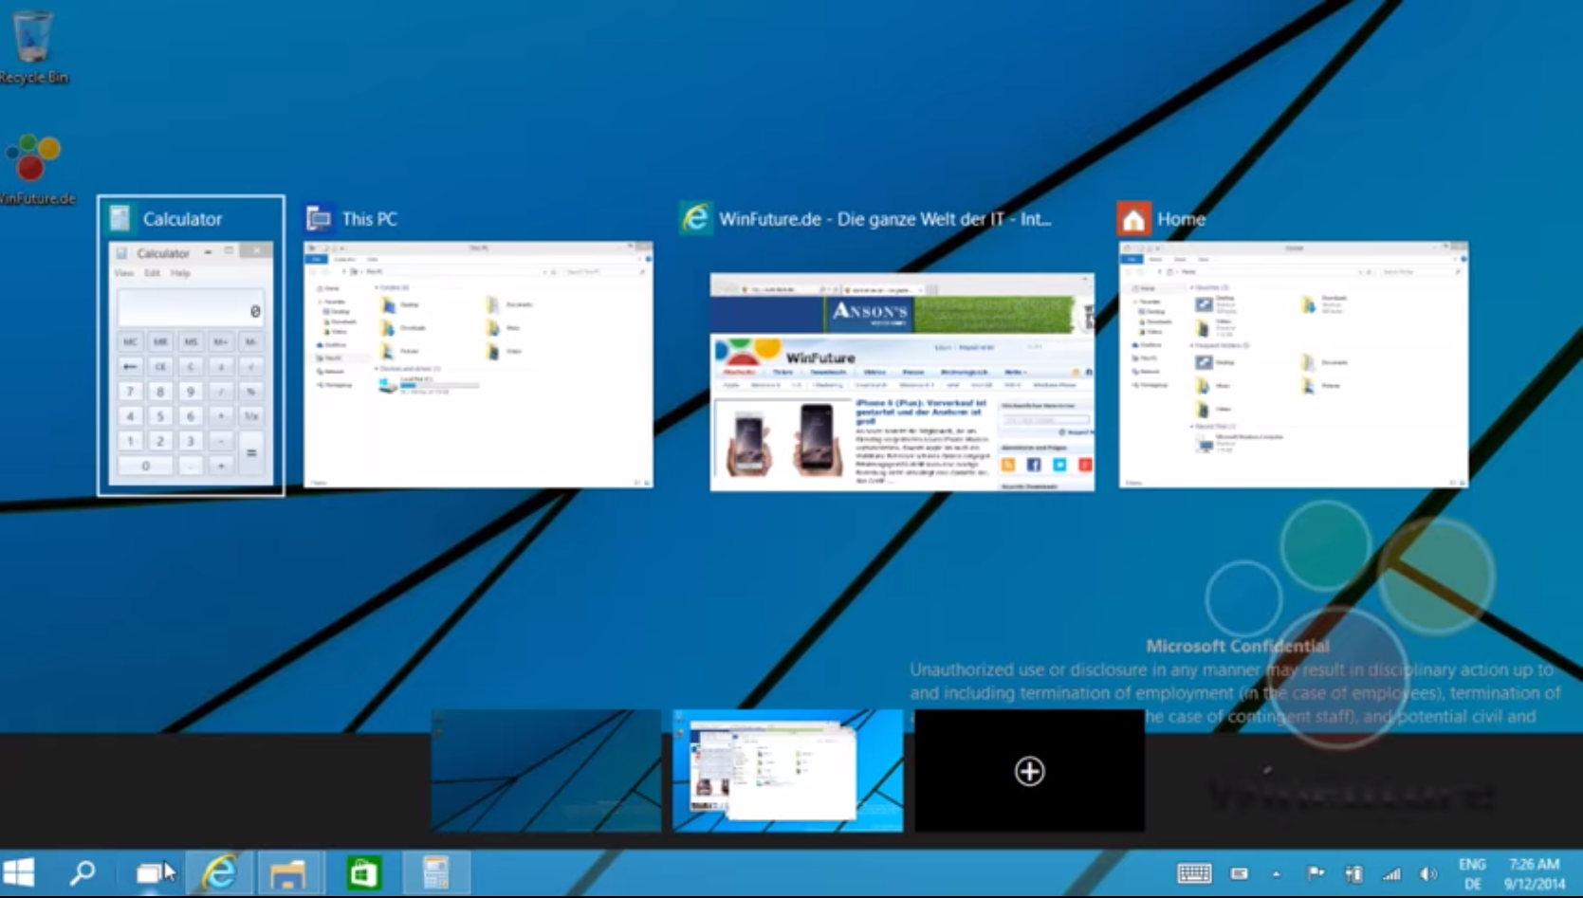Click the Search magnifier on taskbar
The width and height of the screenshot is (1583, 898).
[83, 872]
